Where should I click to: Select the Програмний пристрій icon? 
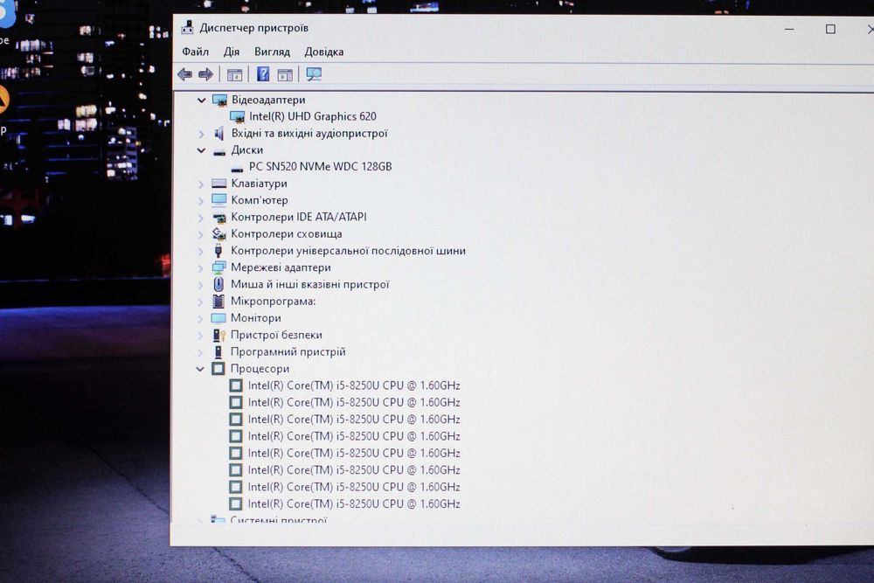pyautogui.click(x=218, y=351)
